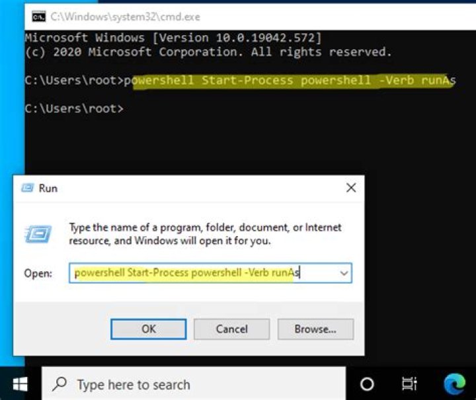Cancel the Run dialog

click(x=231, y=329)
